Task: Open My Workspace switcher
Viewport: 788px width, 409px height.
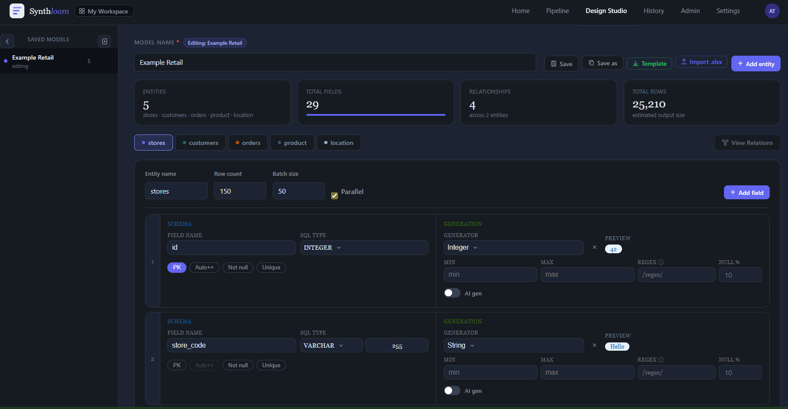Action: pyautogui.click(x=104, y=11)
